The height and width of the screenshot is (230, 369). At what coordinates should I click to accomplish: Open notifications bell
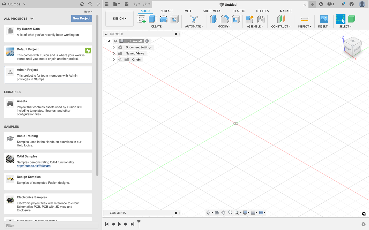coord(343,4)
